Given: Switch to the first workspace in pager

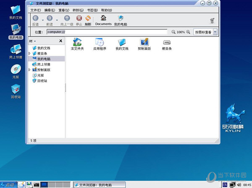Looking at the screenshot, I should [x=44, y=185].
